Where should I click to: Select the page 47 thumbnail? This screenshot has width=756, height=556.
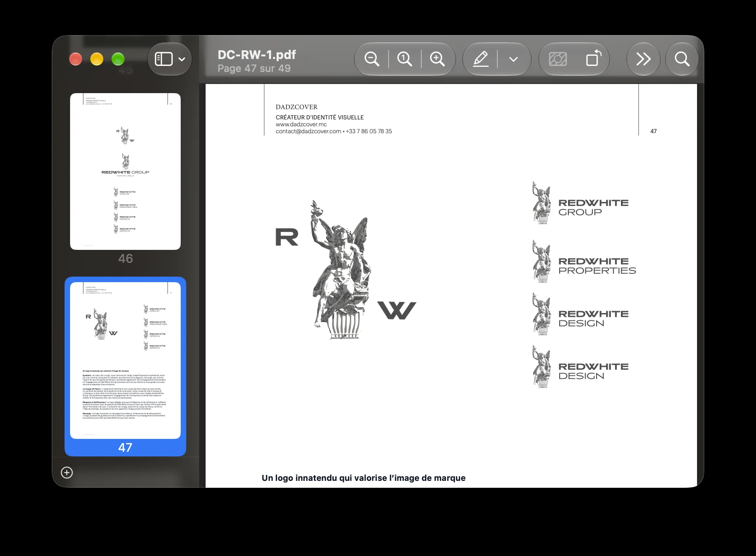tap(125, 361)
